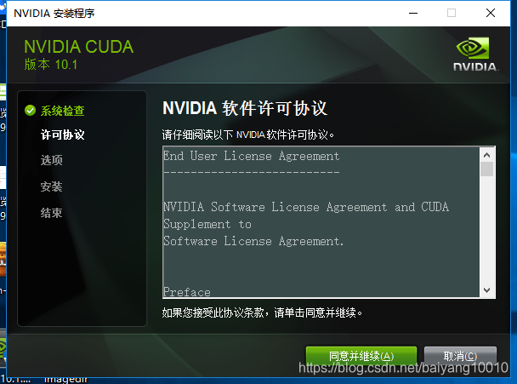
Task: Click the license text scrollbar up arrow
Action: pos(486,154)
